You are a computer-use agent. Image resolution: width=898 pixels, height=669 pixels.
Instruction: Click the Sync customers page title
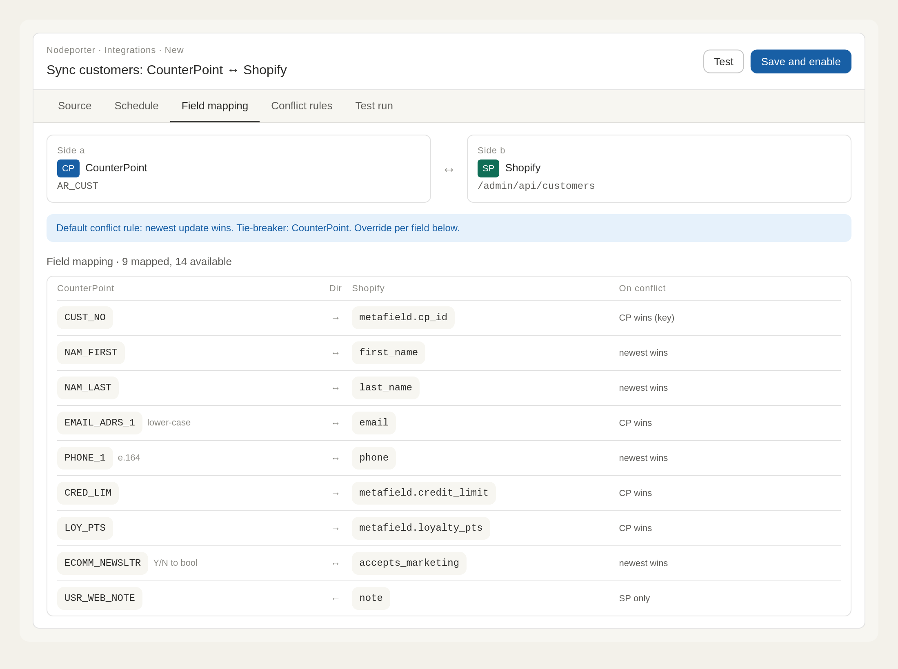click(x=167, y=70)
